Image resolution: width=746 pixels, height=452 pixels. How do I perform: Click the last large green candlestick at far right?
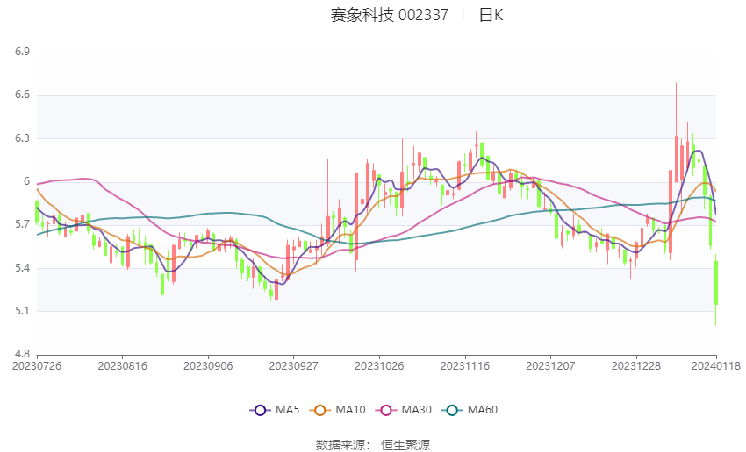tap(716, 282)
